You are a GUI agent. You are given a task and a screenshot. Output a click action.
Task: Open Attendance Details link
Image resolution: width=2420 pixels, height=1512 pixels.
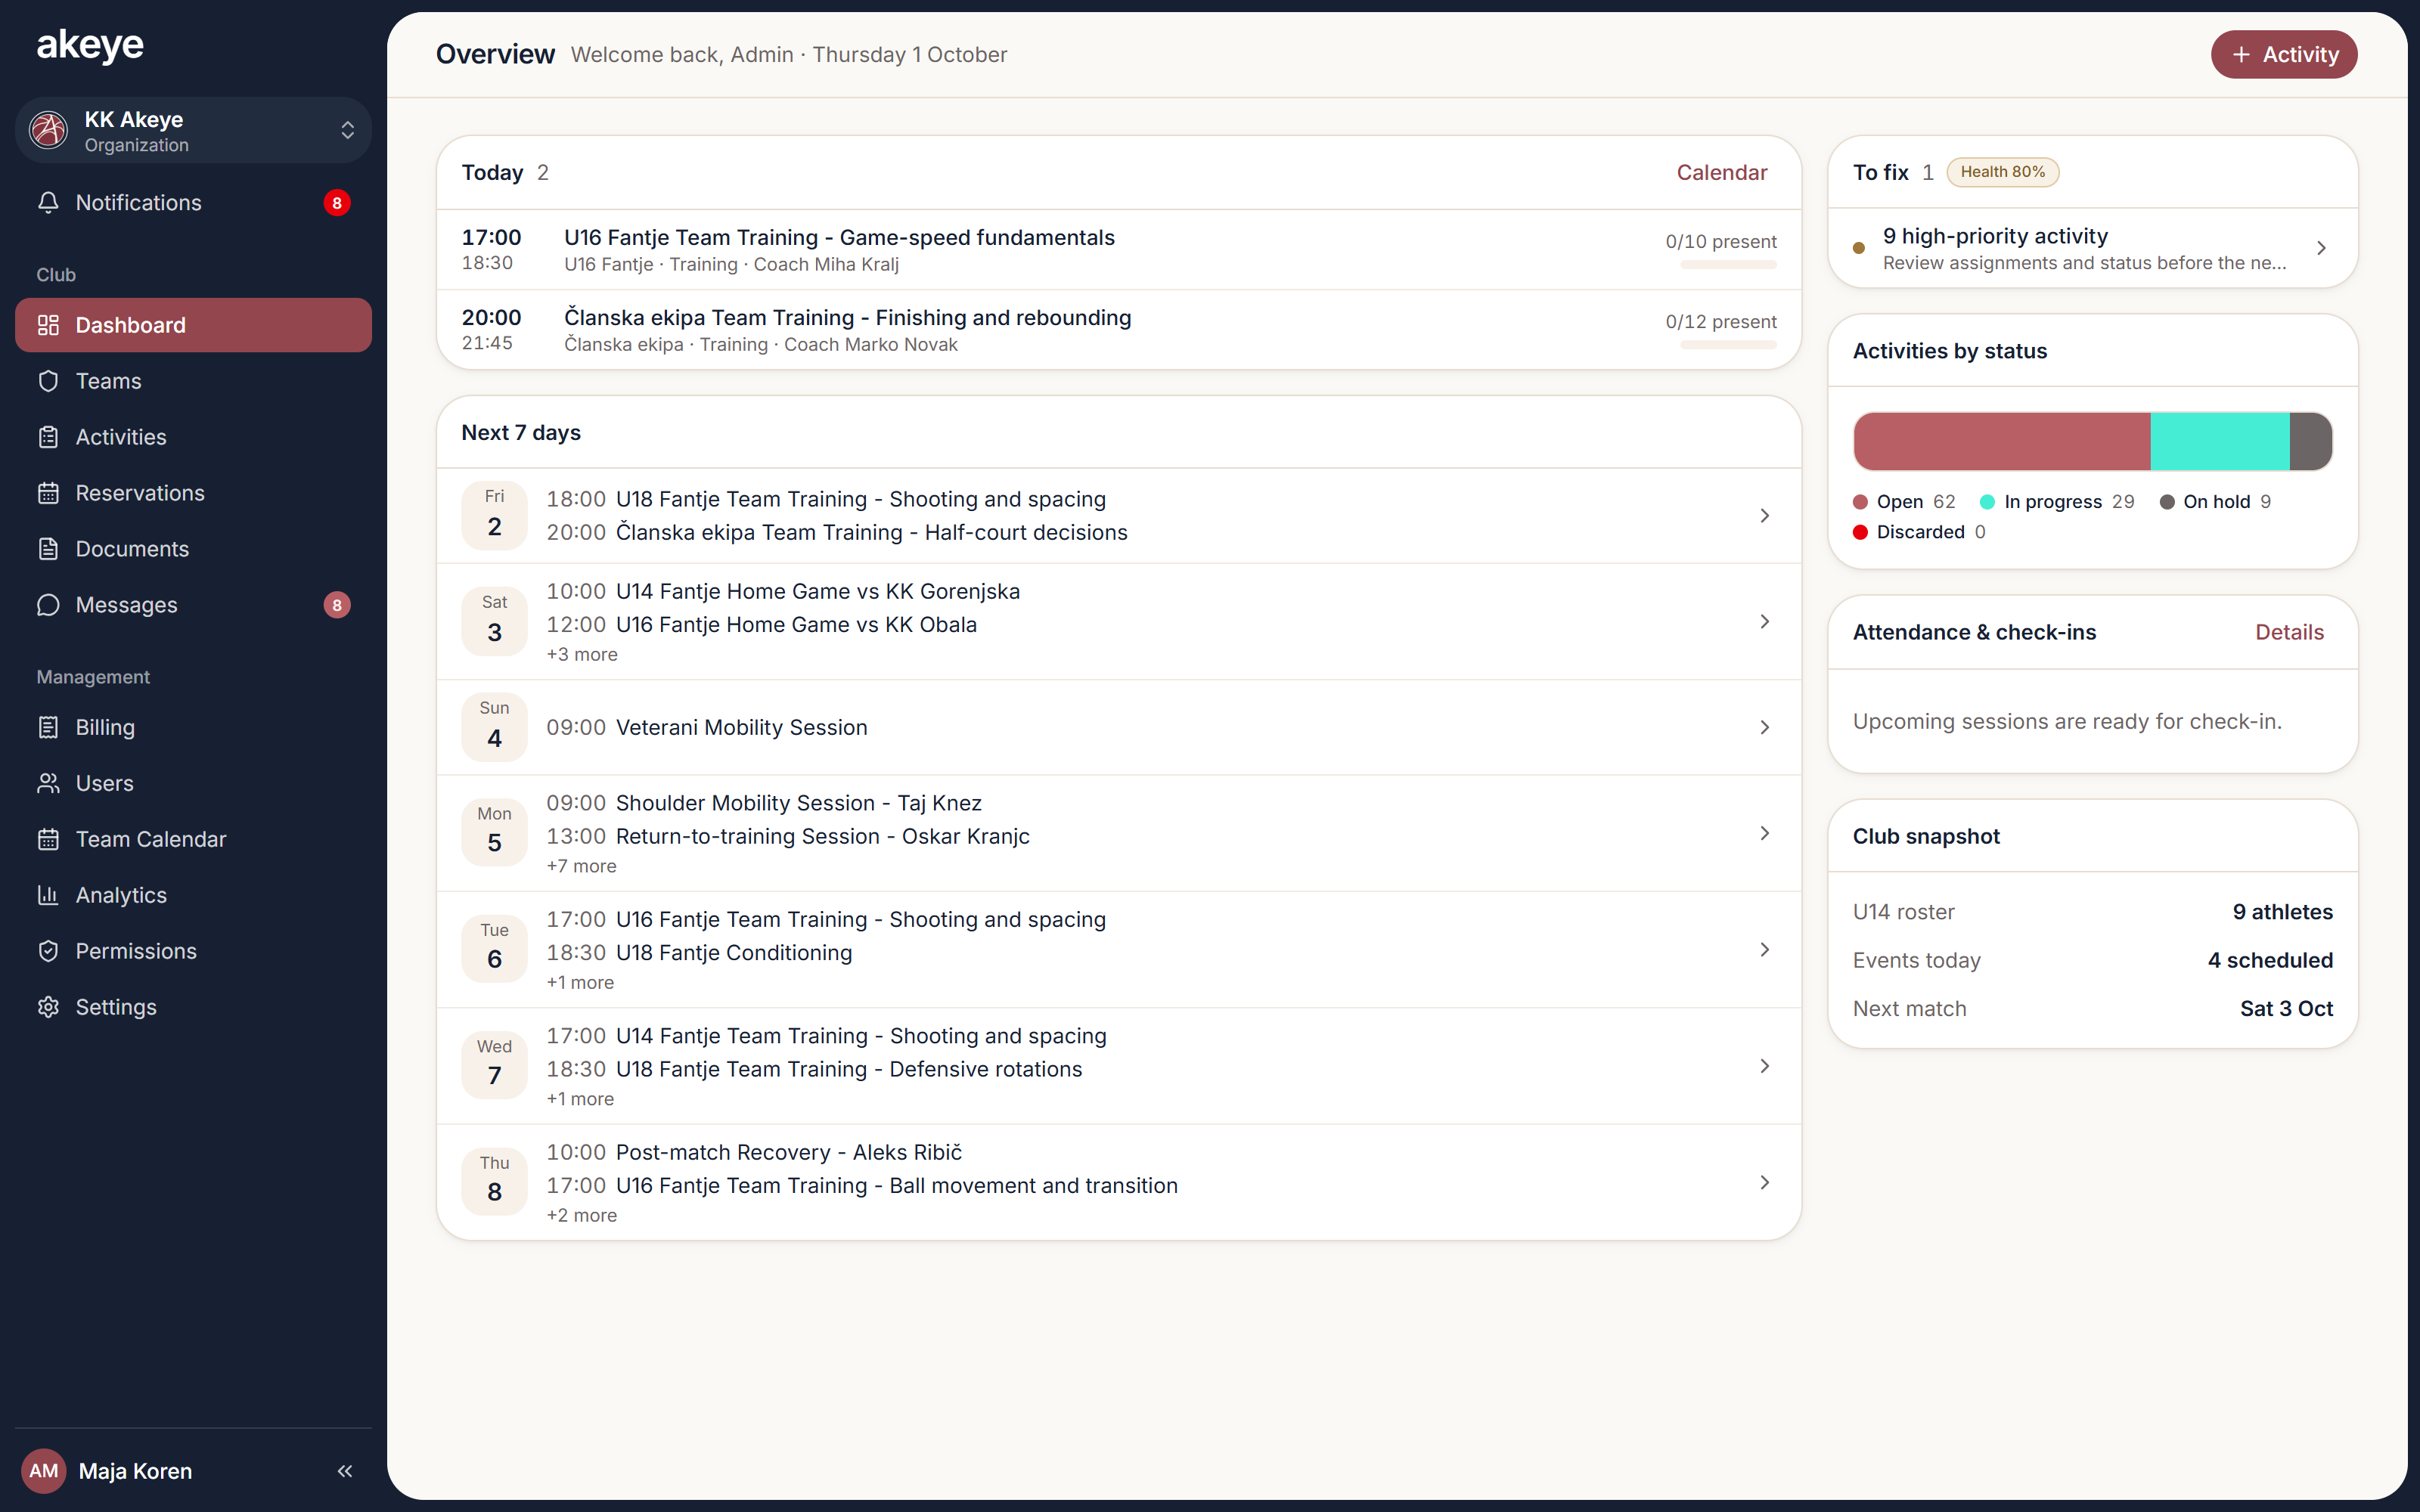coord(2289,632)
